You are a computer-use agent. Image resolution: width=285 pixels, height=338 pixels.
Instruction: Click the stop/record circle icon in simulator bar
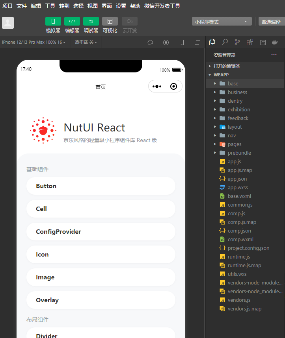pos(166,42)
